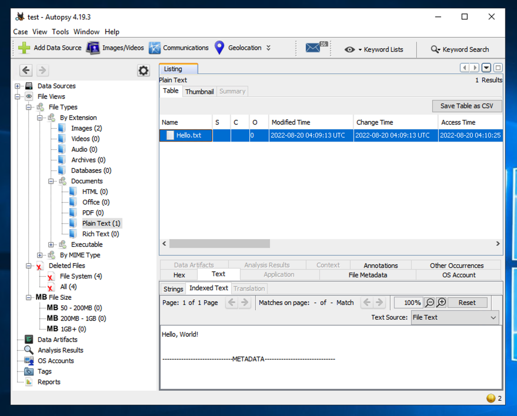Expand the Data Sources tree node

point(18,86)
